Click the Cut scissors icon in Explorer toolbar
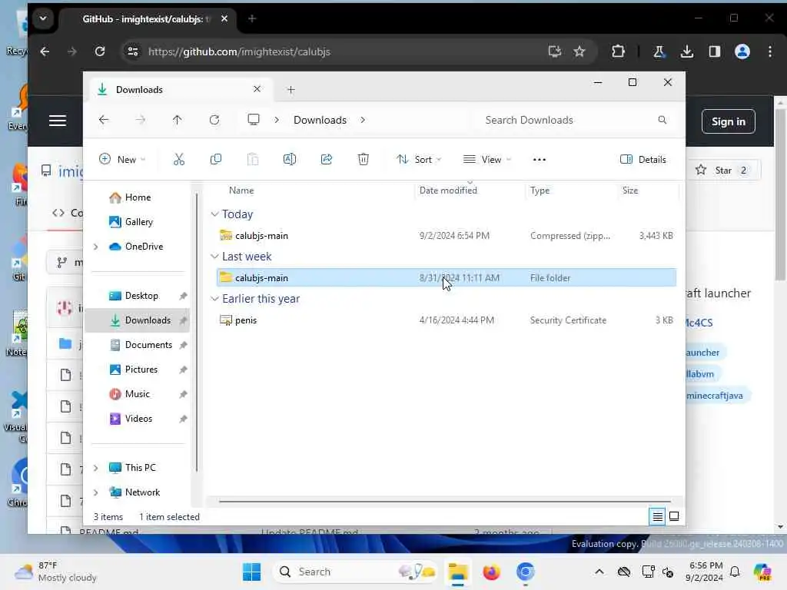Image resolution: width=787 pixels, height=590 pixels. [x=178, y=160]
